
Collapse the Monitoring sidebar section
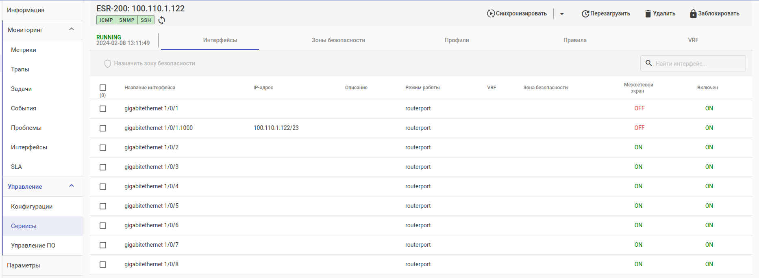click(x=72, y=29)
